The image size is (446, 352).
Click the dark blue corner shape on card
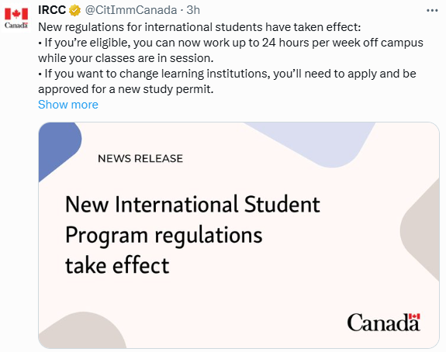(57, 147)
